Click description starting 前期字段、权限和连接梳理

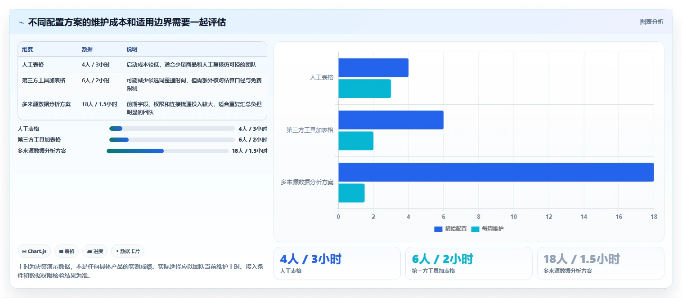[194, 108]
